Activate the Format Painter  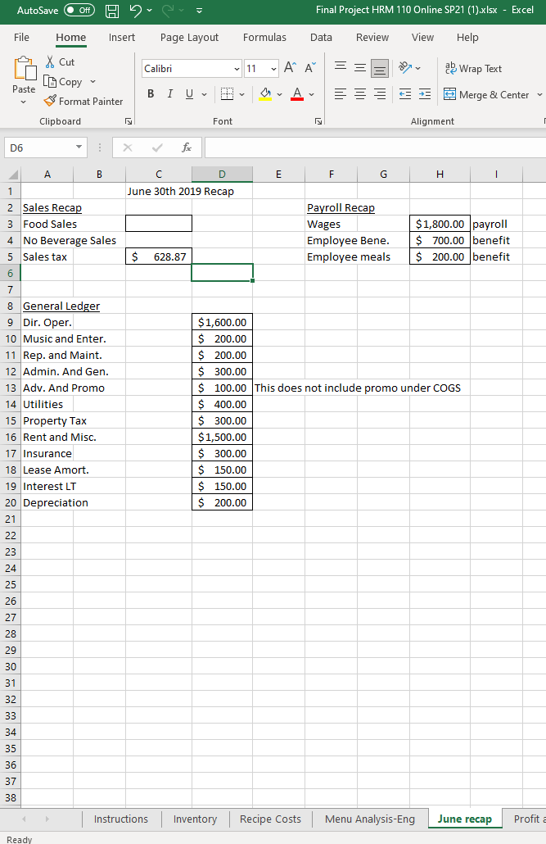[x=83, y=101]
